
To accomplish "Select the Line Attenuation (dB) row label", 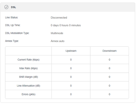I will point(28,86).
